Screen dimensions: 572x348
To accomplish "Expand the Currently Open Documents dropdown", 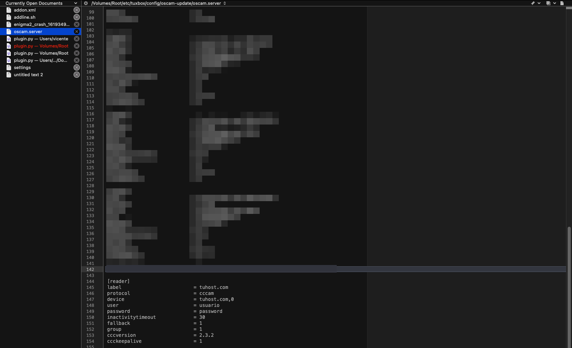I will pyautogui.click(x=75, y=3).
